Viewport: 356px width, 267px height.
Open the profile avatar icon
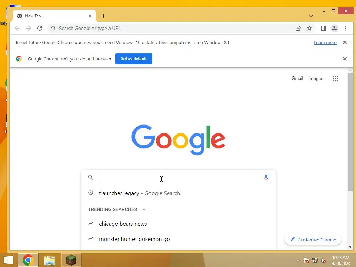(x=334, y=28)
